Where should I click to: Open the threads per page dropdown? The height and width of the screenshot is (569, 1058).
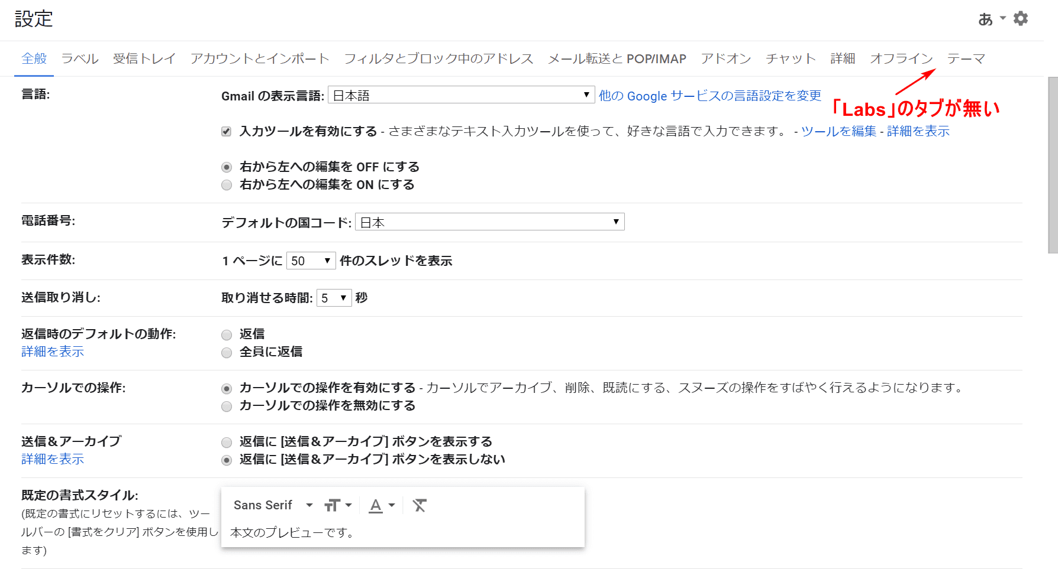click(x=311, y=261)
